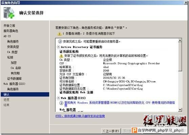Screen dimensions: 189x135
Task: Collapse the Active Directory 证书服务 section
Action: click(58, 47)
